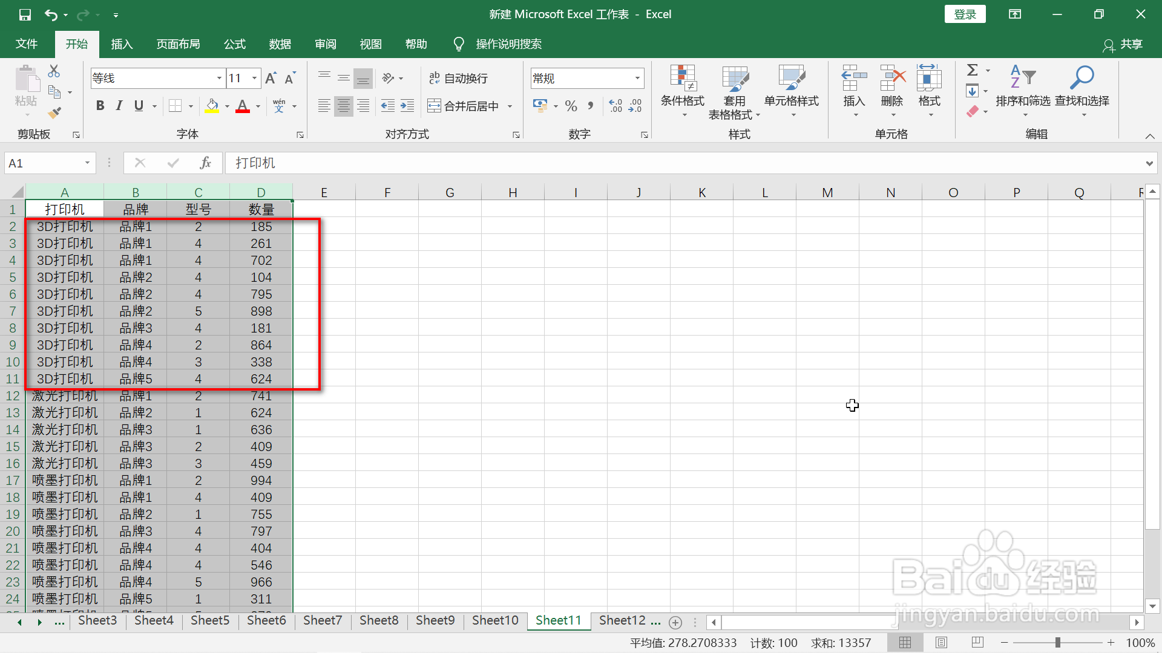Open the font name dropdown
The image size is (1162, 653).
coord(219,78)
